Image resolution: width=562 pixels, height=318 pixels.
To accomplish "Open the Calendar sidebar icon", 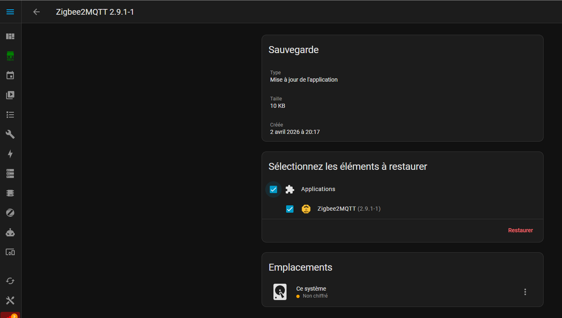I will point(10,76).
